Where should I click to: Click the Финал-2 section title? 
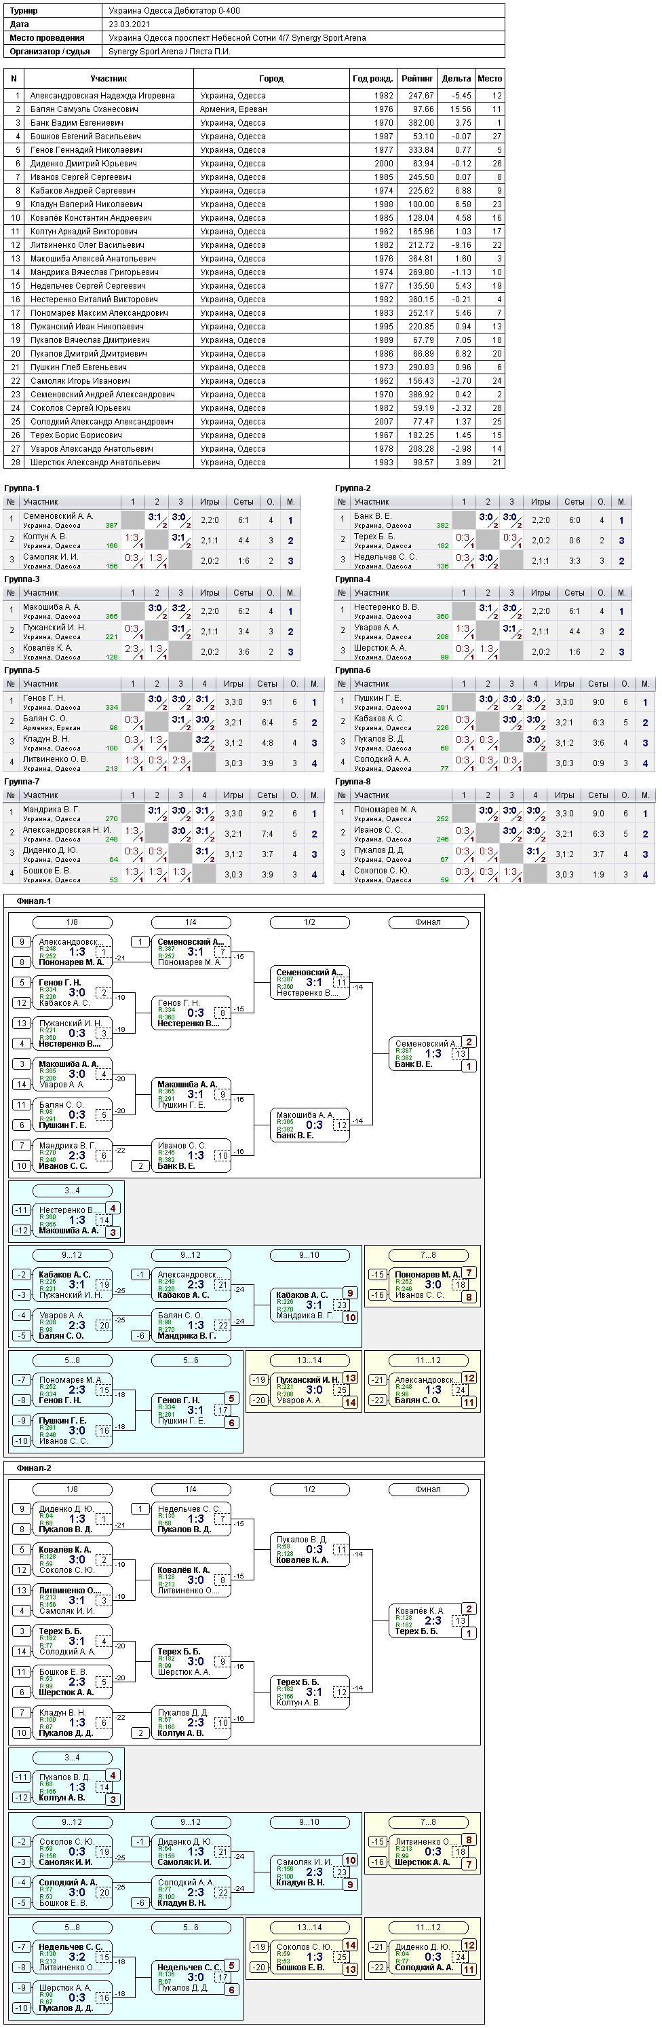(34, 1468)
